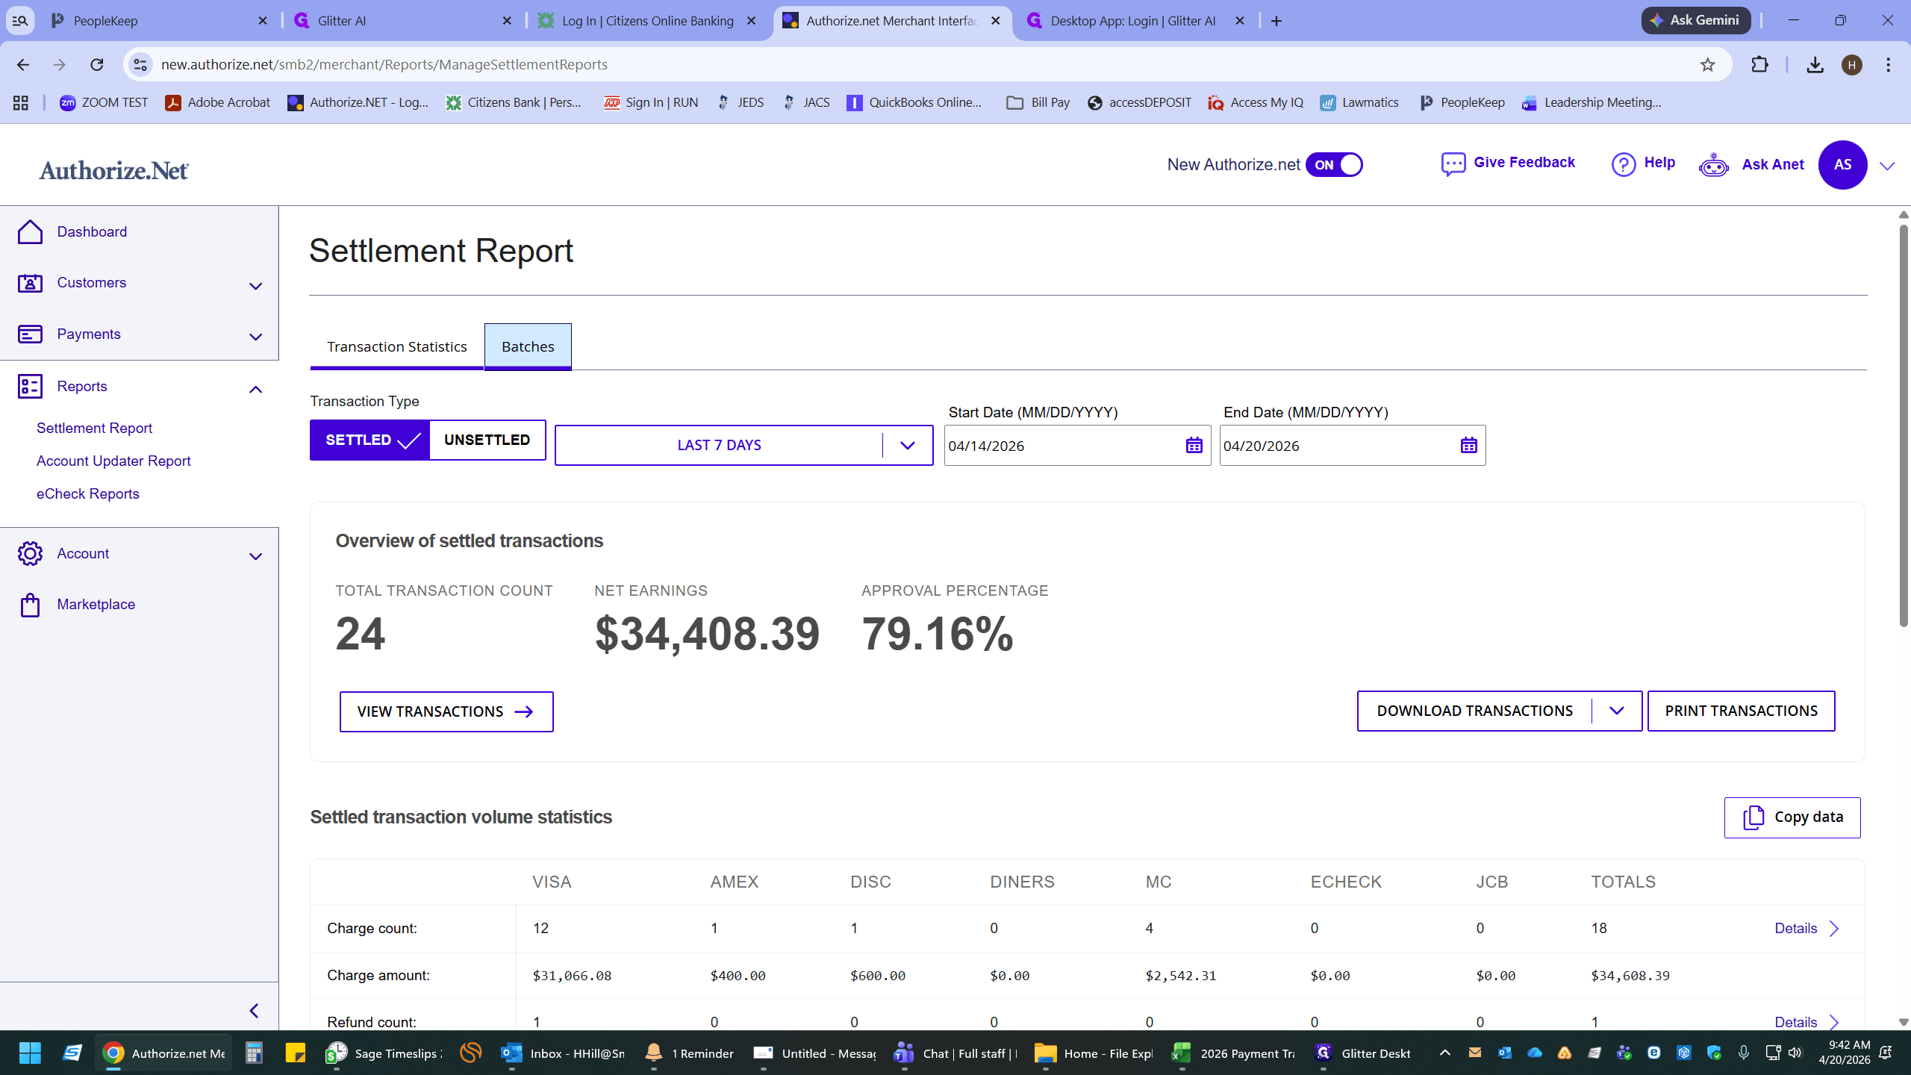1911x1075 pixels.
Task: Collapse the sidebar with the left arrow
Action: (254, 1011)
